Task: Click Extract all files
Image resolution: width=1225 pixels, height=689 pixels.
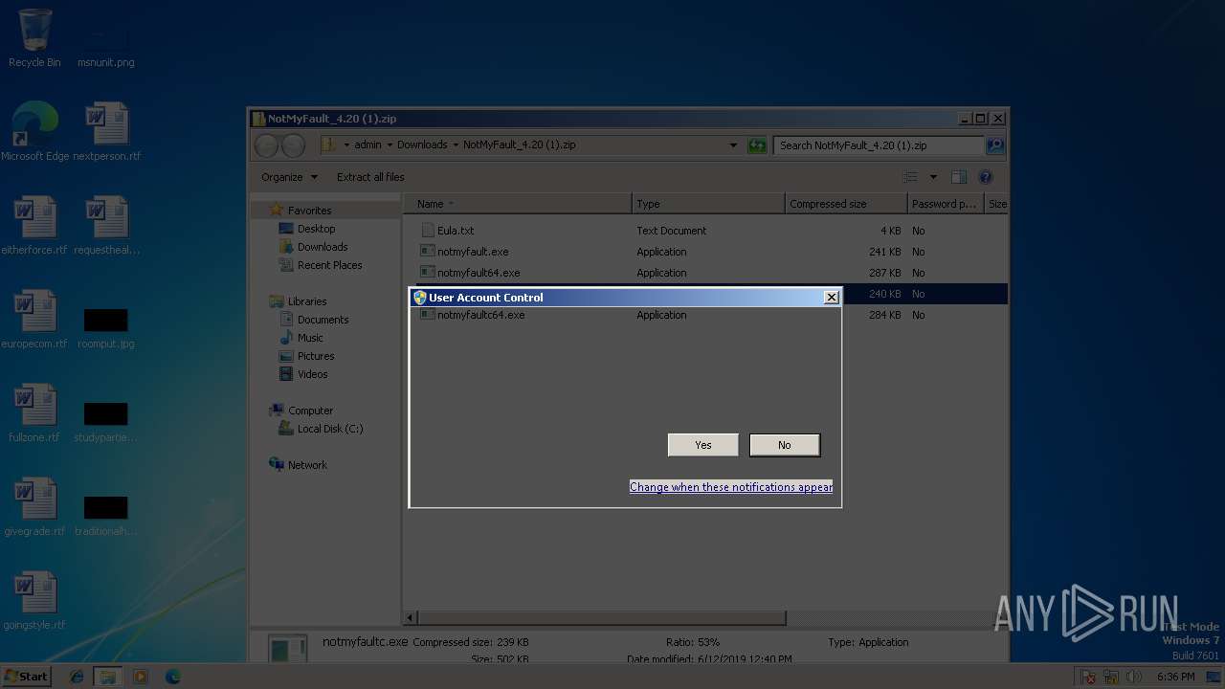Action: [370, 177]
